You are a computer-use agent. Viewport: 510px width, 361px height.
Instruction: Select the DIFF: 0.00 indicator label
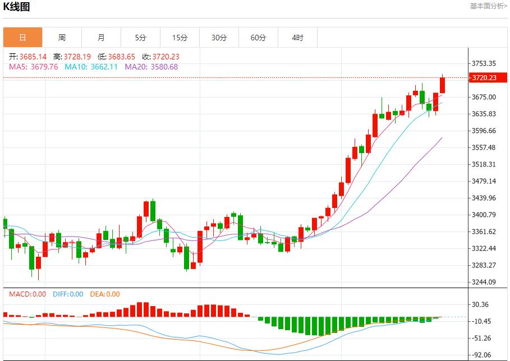click(68, 294)
